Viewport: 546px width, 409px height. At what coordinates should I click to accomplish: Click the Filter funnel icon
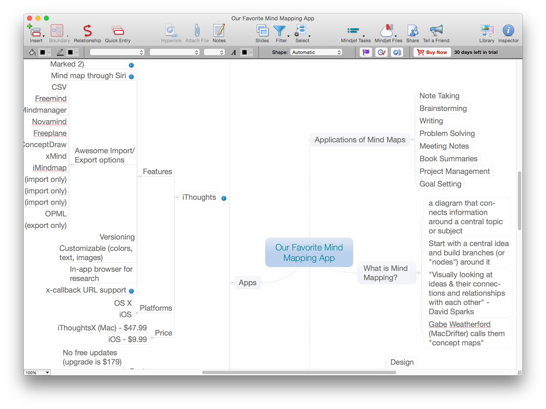279,30
